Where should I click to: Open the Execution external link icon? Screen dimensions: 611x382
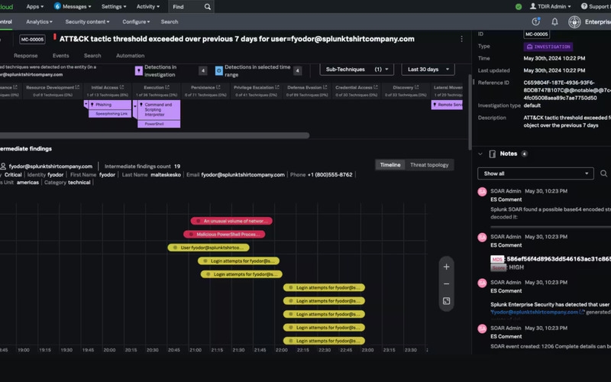coord(167,87)
